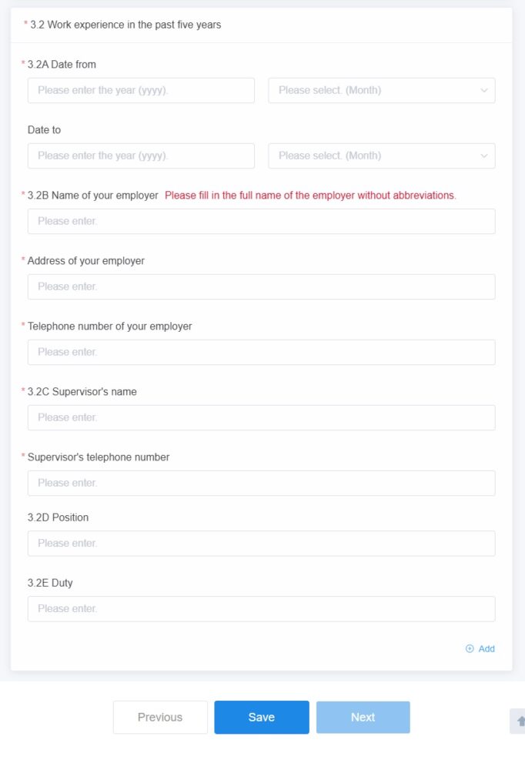
Task: Click the Next button
Action: coord(363,717)
